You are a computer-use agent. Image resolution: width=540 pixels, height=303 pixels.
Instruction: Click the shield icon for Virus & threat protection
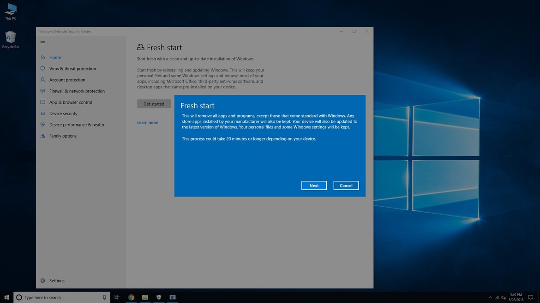pos(43,68)
